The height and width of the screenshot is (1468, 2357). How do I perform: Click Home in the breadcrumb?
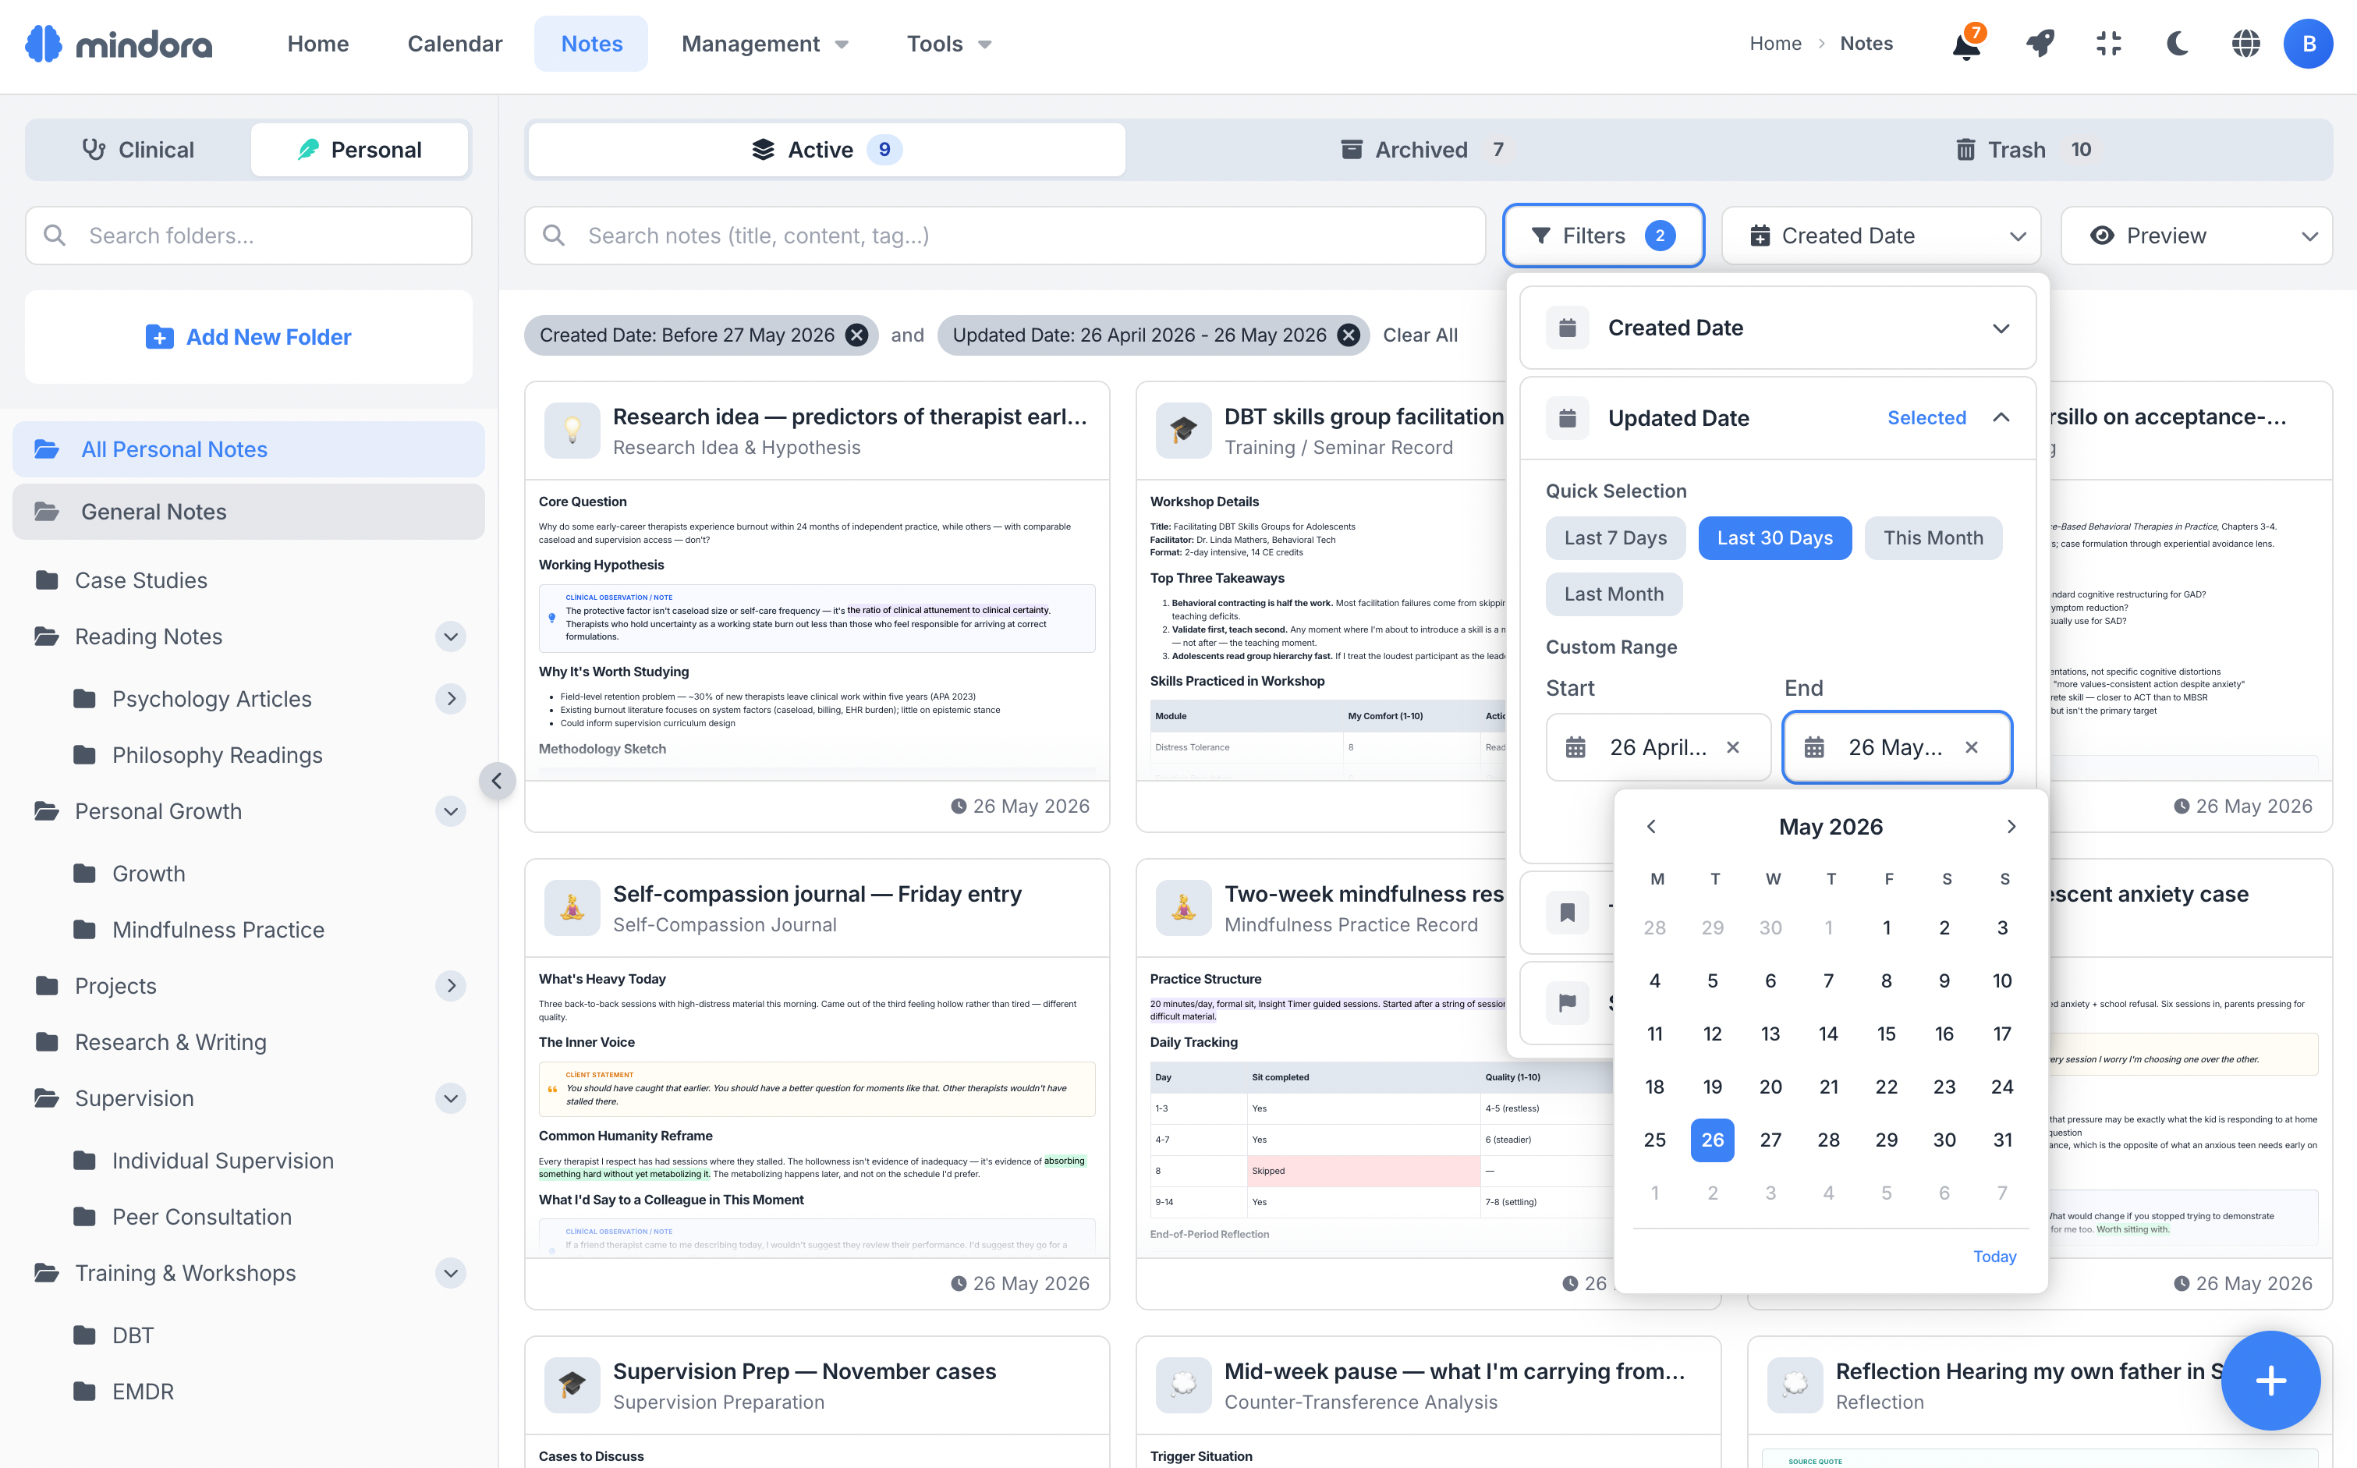(1774, 44)
